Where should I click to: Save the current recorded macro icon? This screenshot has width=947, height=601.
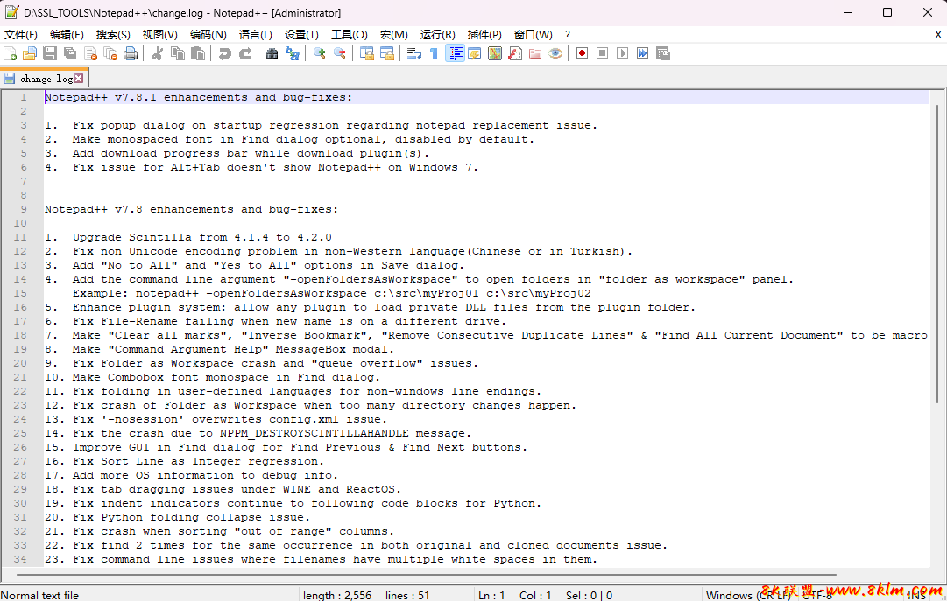point(662,53)
